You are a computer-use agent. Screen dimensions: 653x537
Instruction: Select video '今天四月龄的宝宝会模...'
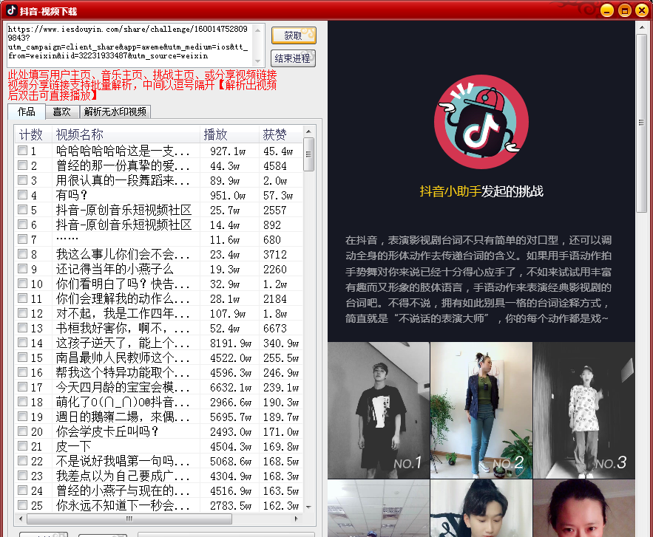point(123,387)
